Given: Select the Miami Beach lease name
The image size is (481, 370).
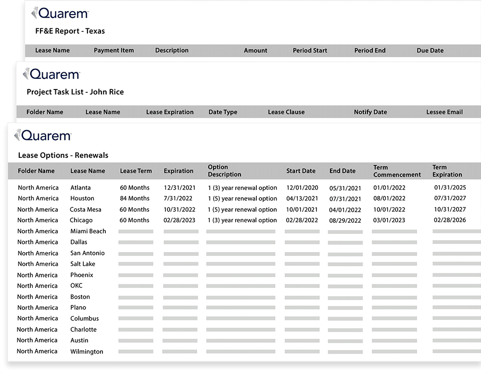Looking at the screenshot, I should pyautogui.click(x=88, y=231).
